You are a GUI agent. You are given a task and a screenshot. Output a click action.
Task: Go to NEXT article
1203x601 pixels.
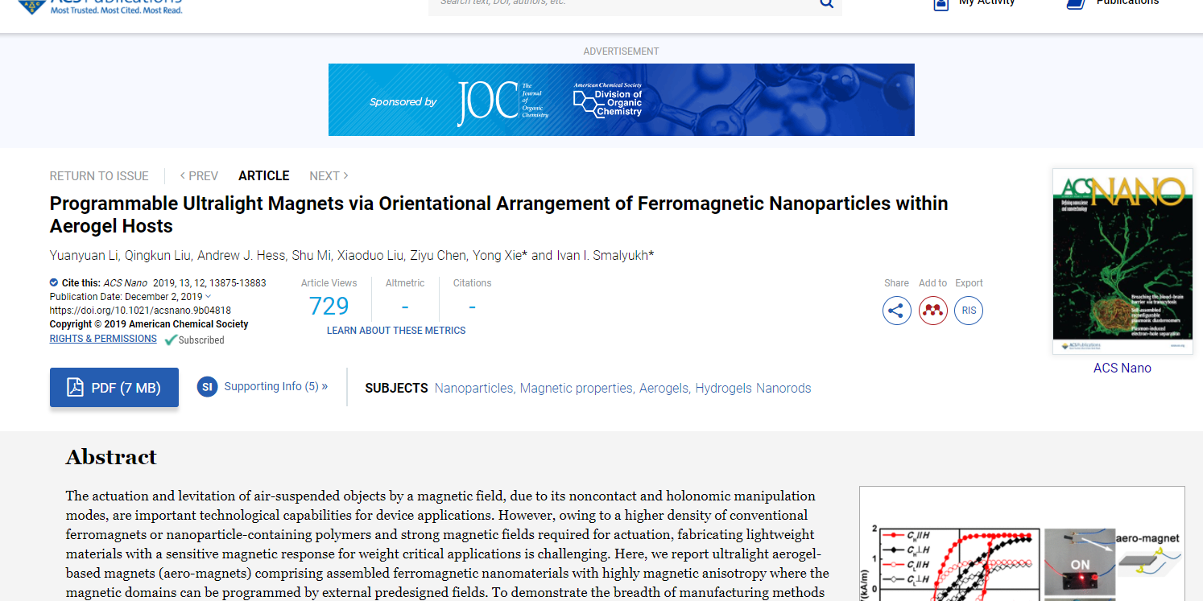click(x=329, y=176)
